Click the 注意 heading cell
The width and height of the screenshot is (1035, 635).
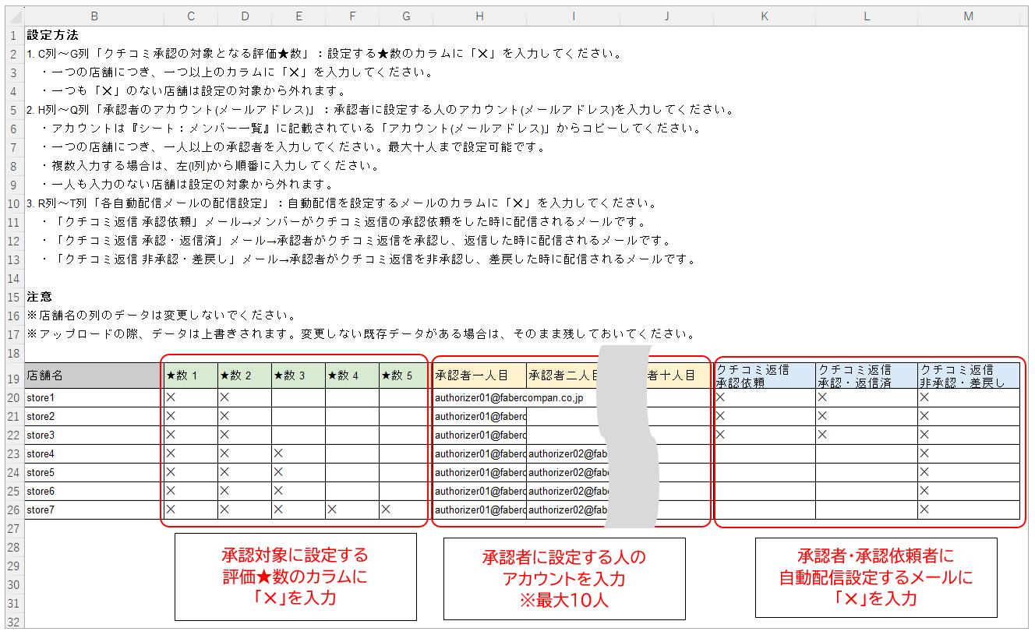[39, 297]
